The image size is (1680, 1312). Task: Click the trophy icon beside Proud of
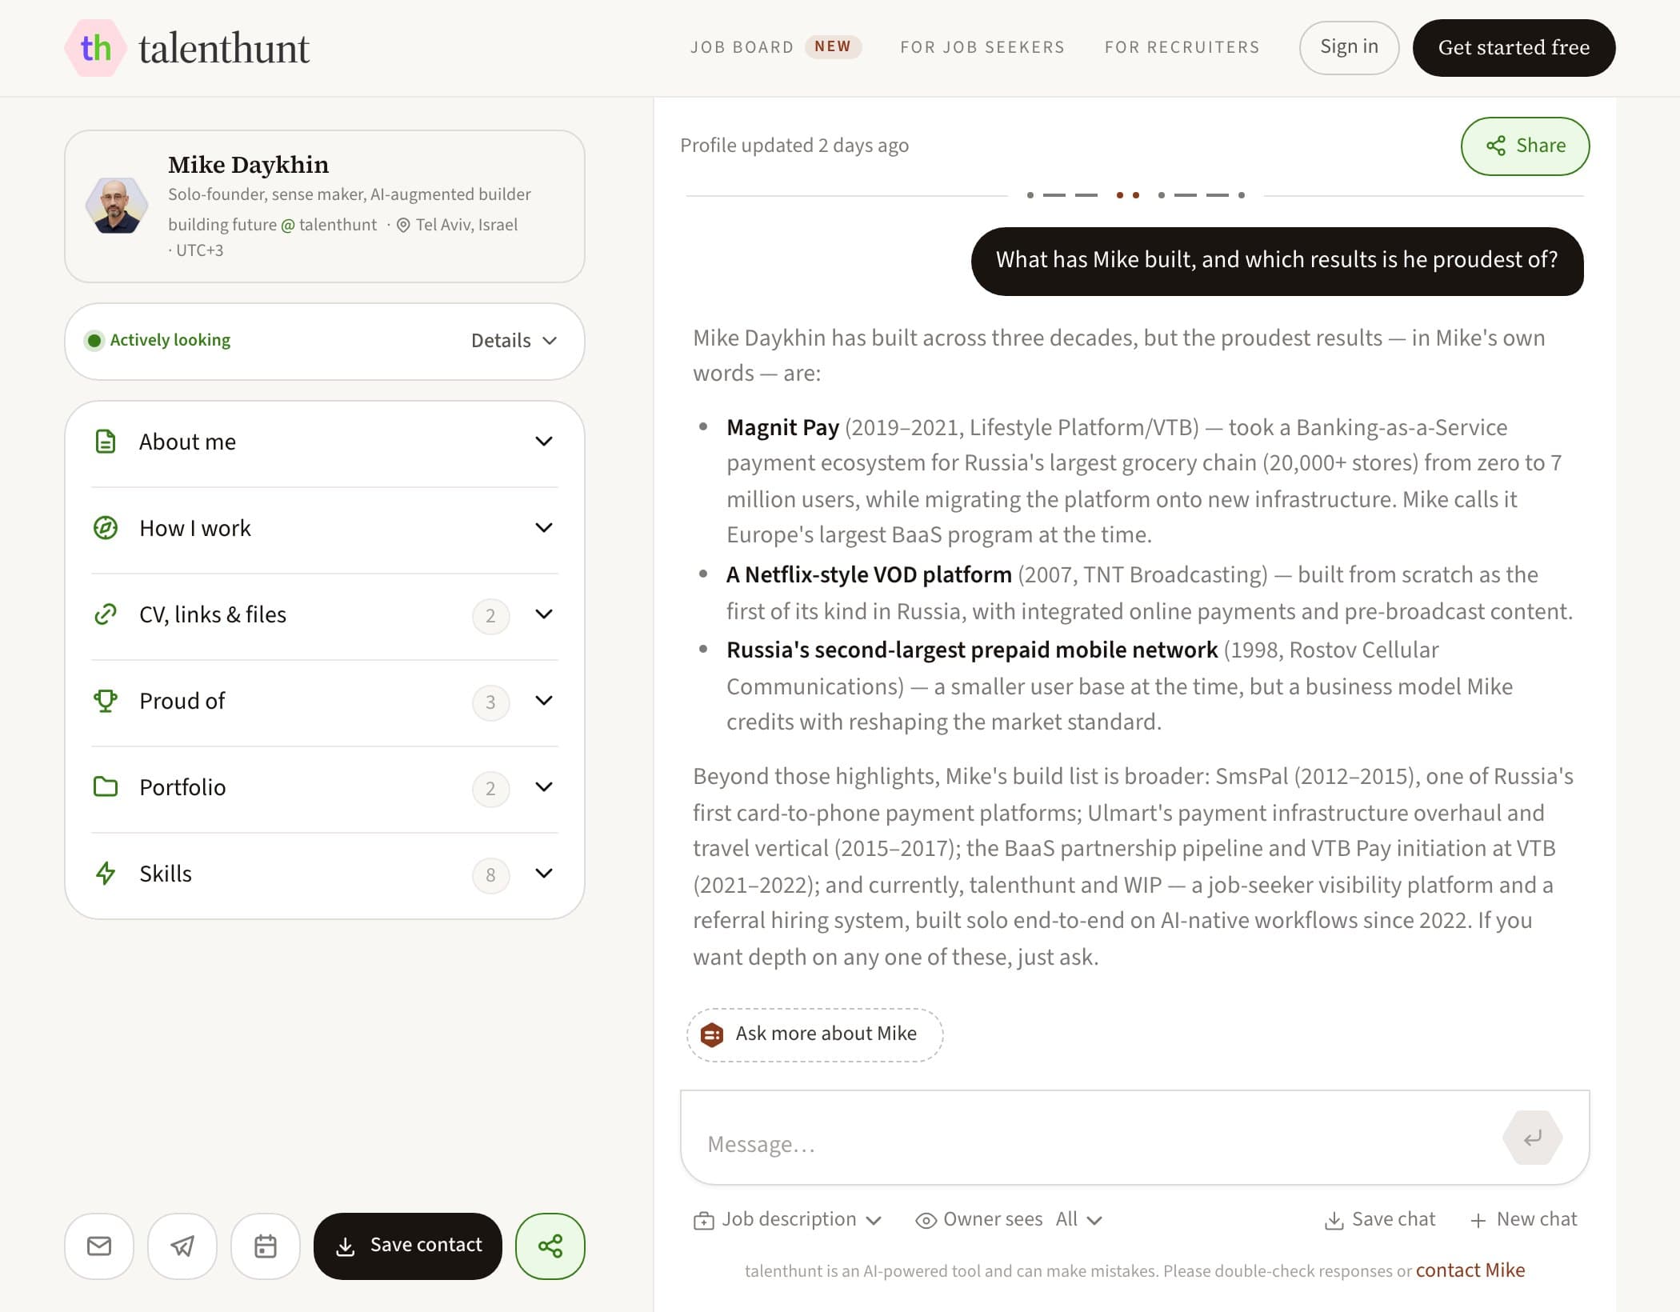(x=106, y=701)
